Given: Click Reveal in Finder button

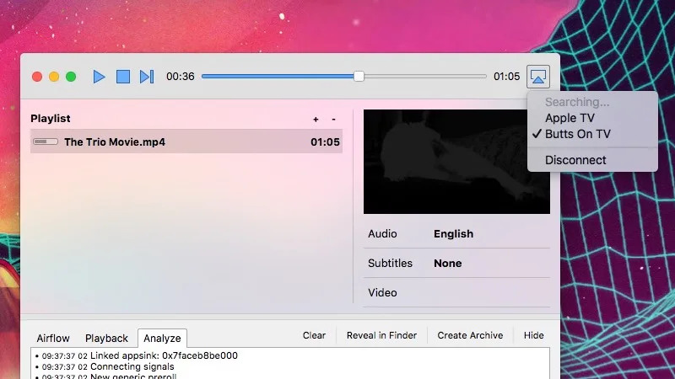Looking at the screenshot, I should (x=381, y=335).
